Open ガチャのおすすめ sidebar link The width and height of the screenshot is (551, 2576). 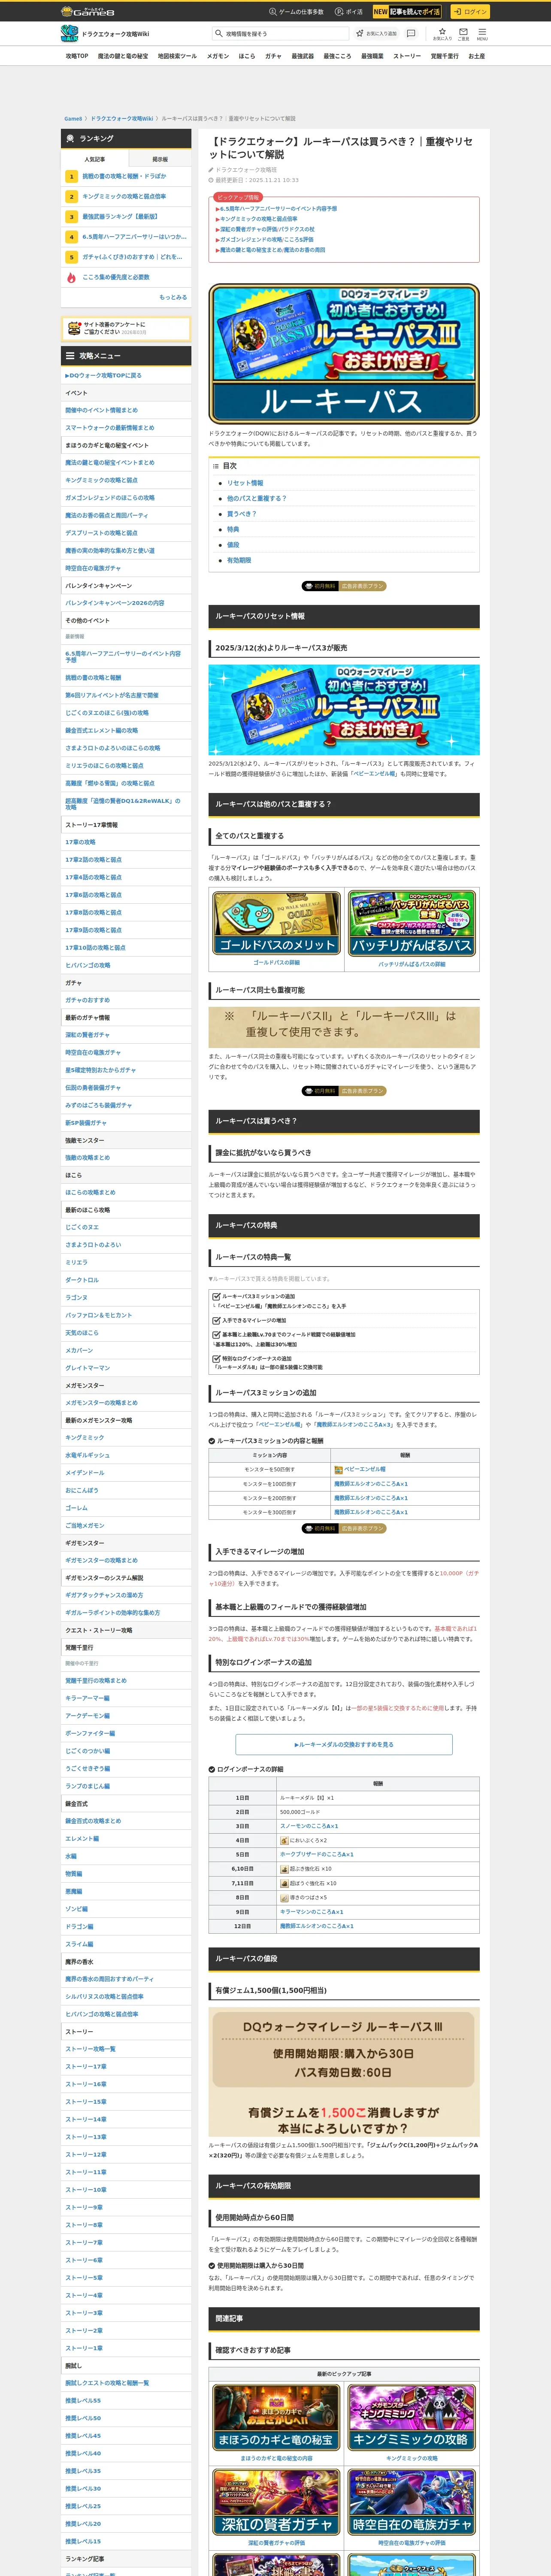tap(87, 1000)
